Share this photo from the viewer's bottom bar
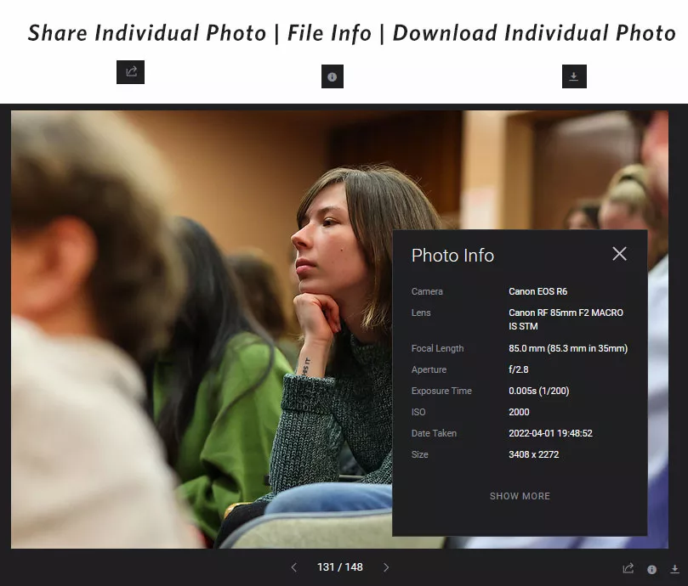 point(628,568)
